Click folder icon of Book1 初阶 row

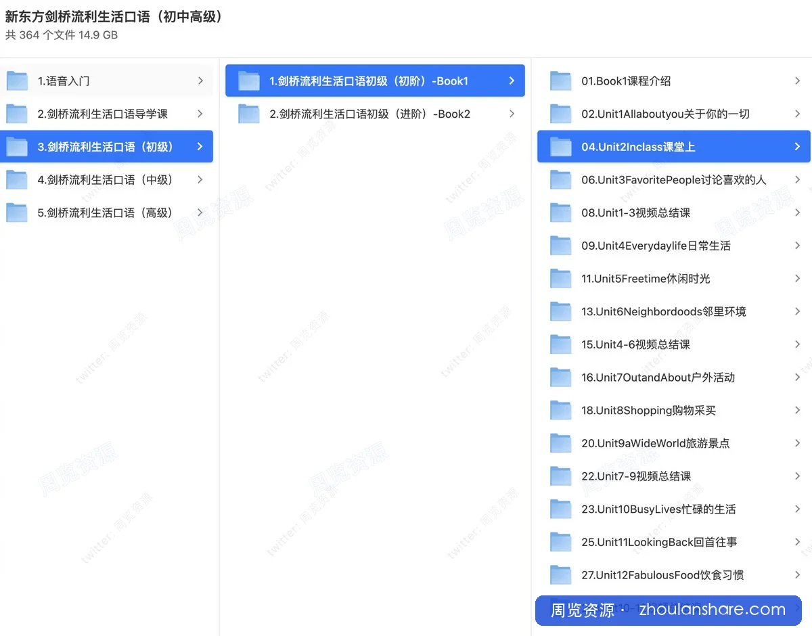(x=249, y=81)
